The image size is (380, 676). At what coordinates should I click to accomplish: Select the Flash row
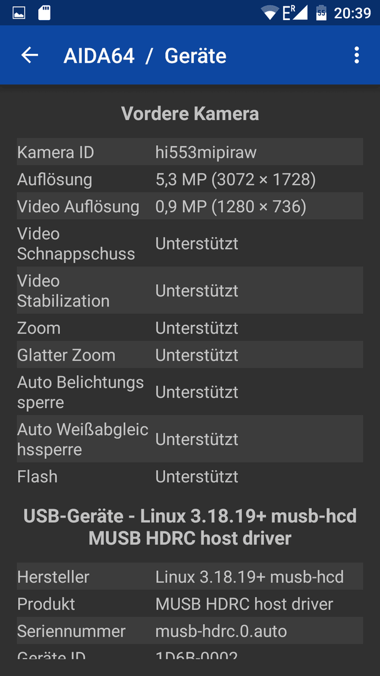(190, 476)
